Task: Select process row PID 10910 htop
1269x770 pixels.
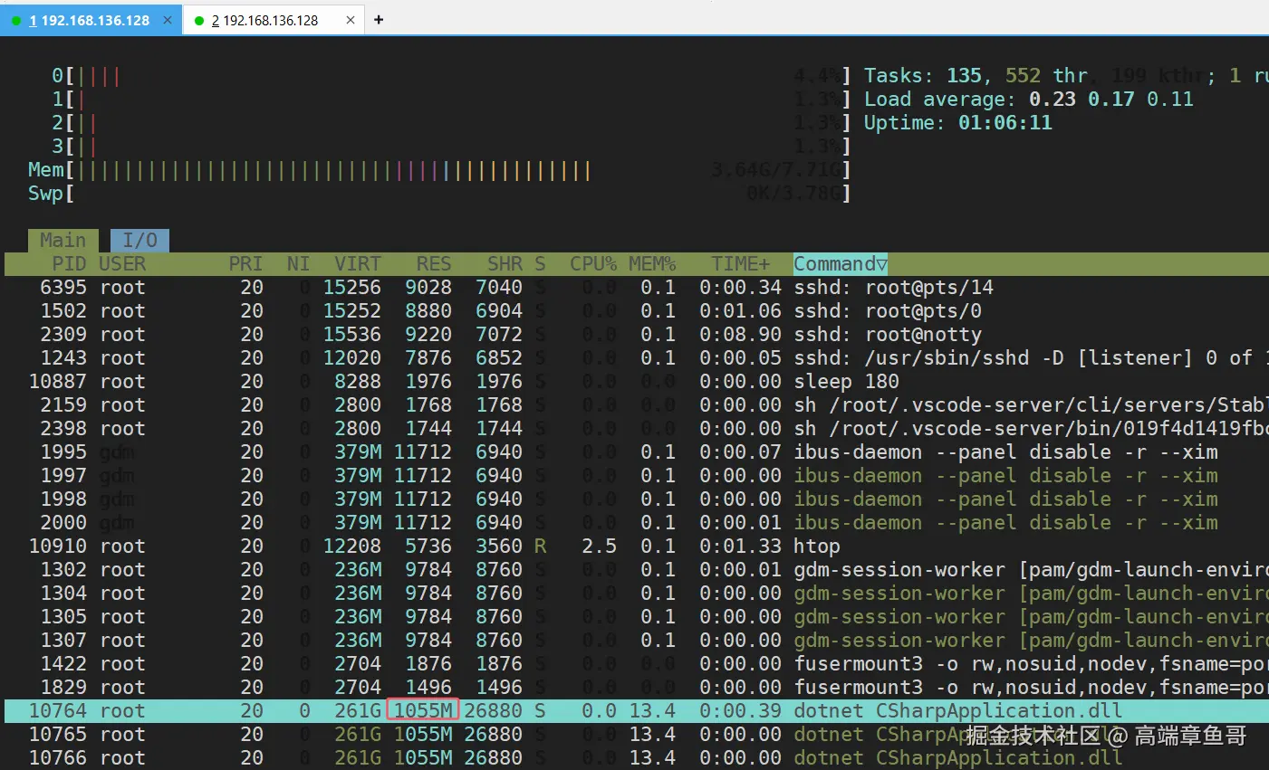Action: click(637, 547)
